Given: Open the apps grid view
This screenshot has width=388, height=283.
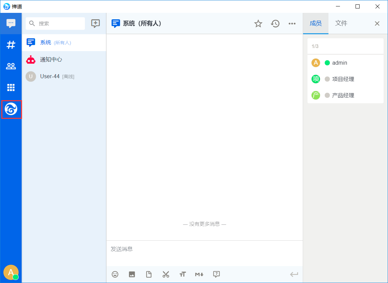Looking at the screenshot, I should [11, 87].
